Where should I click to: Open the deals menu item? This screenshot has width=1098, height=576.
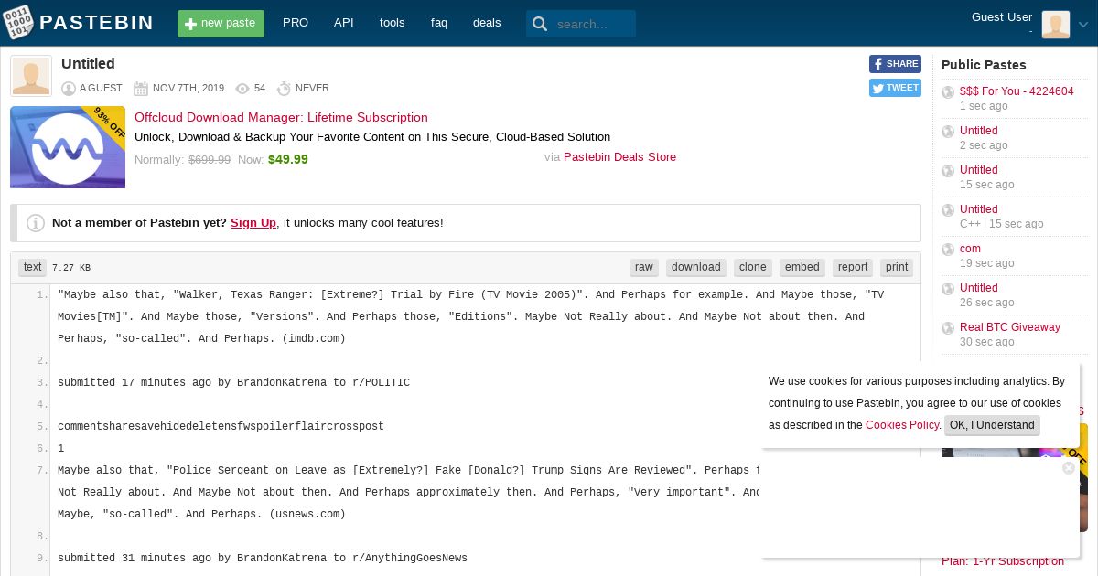point(487,23)
